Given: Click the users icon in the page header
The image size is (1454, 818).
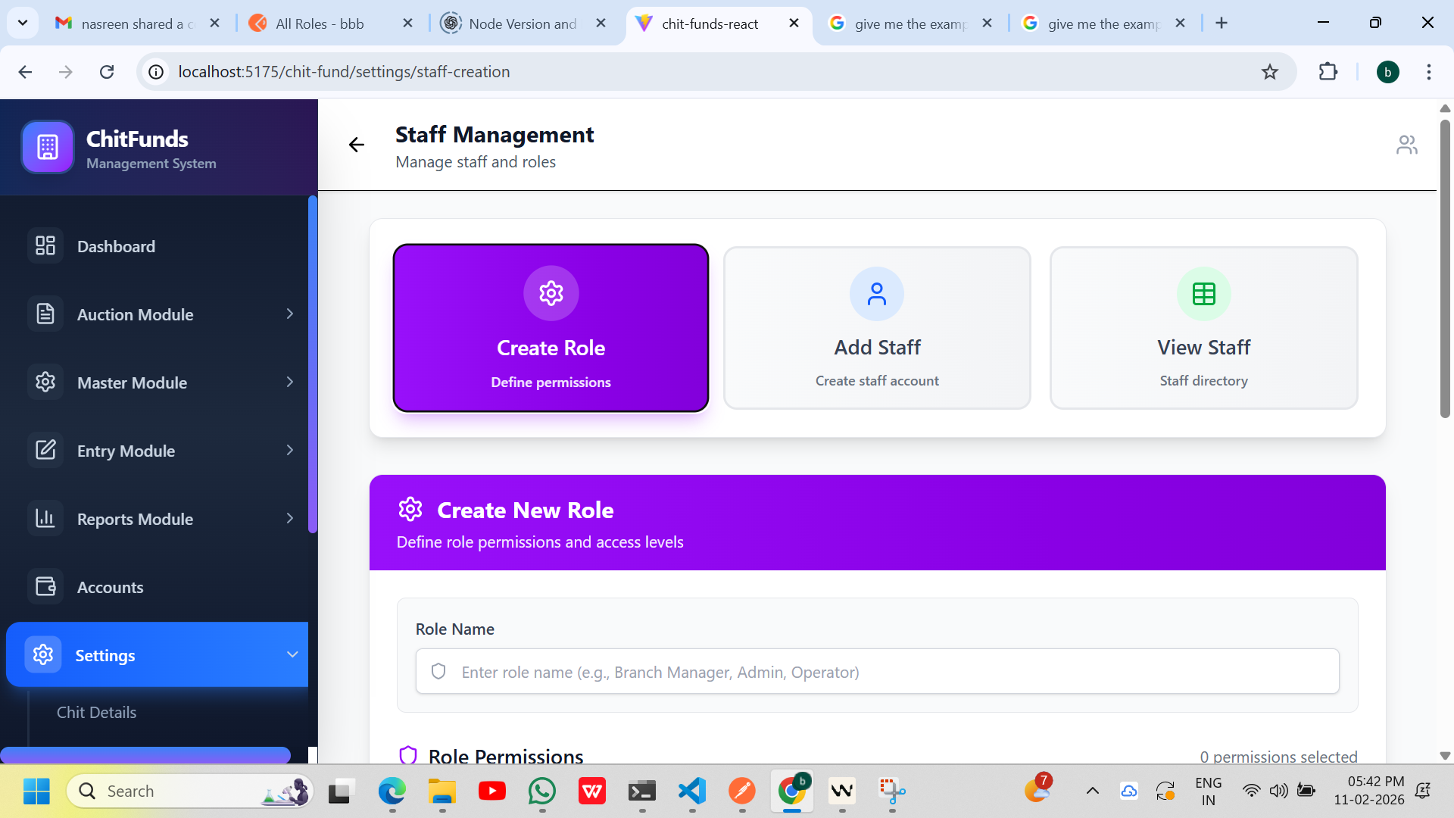Looking at the screenshot, I should [x=1406, y=145].
